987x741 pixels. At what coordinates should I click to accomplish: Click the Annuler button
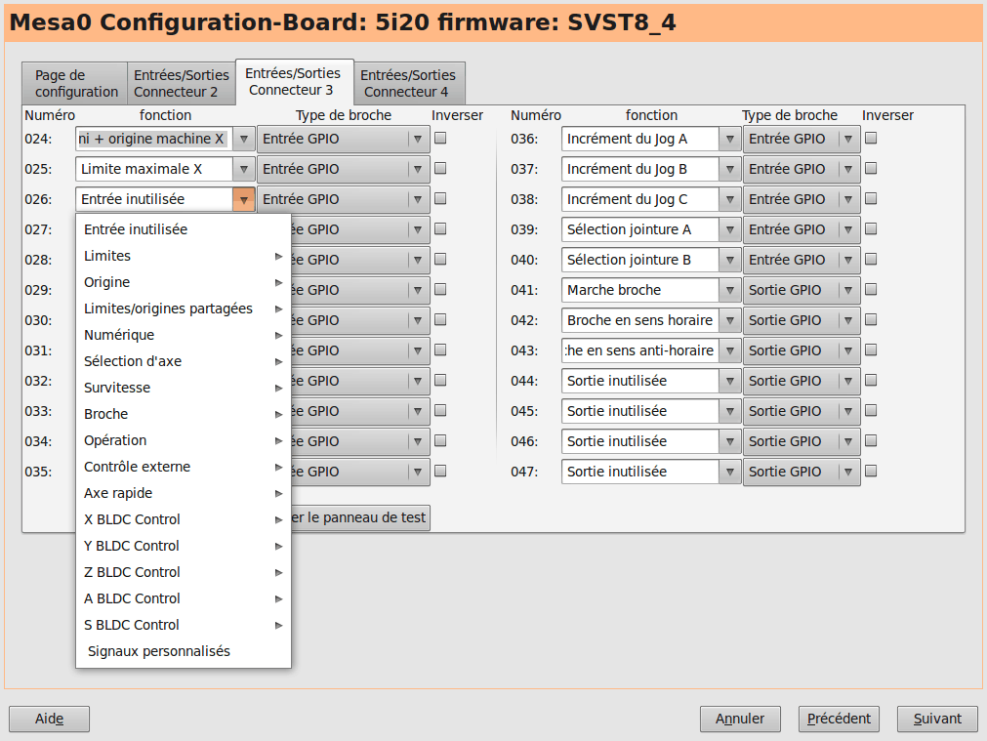point(740,719)
